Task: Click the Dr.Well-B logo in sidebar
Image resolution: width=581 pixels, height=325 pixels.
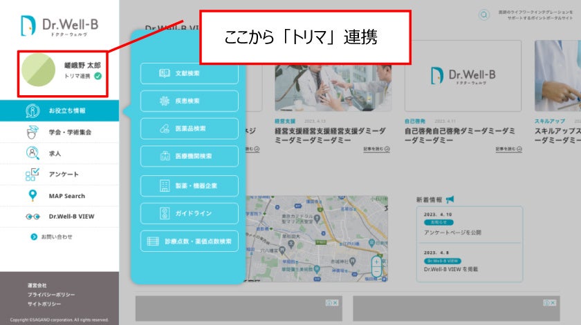Action: pyautogui.click(x=59, y=26)
